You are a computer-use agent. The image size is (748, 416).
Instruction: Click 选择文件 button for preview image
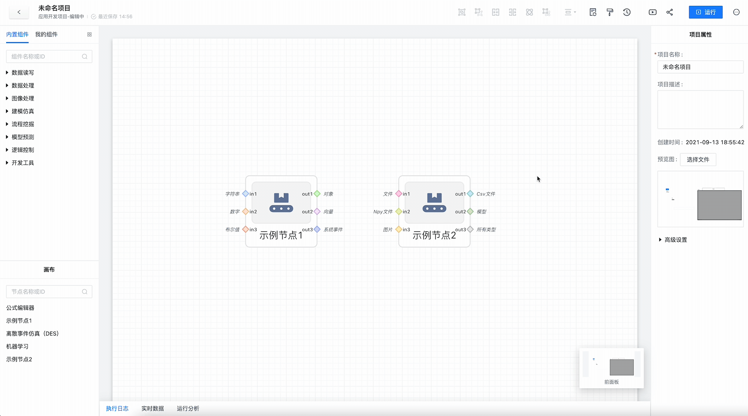point(698,159)
